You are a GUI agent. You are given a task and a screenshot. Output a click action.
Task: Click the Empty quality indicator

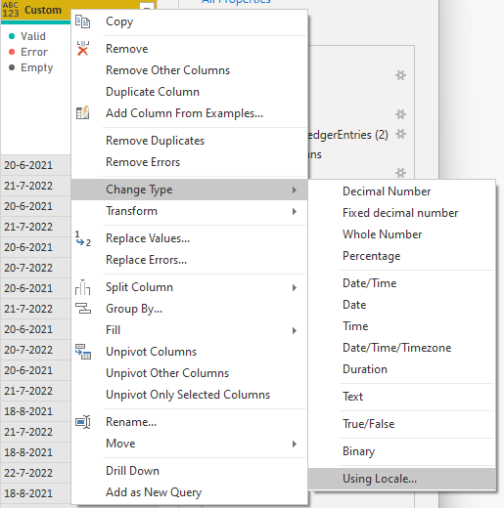click(31, 67)
